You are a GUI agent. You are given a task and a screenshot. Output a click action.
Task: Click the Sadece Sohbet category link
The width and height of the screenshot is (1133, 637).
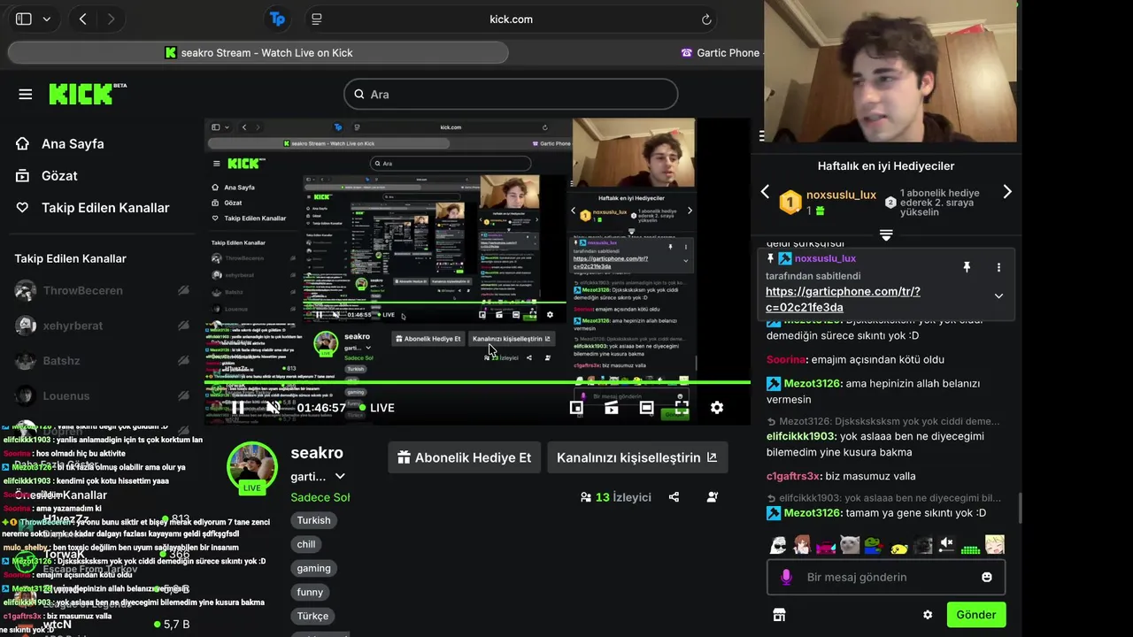320,497
